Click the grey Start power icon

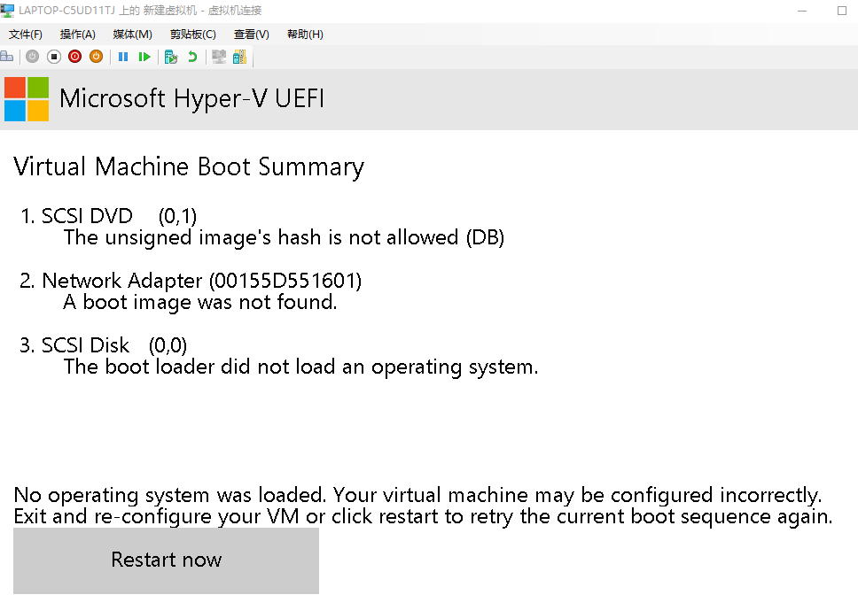(x=33, y=57)
